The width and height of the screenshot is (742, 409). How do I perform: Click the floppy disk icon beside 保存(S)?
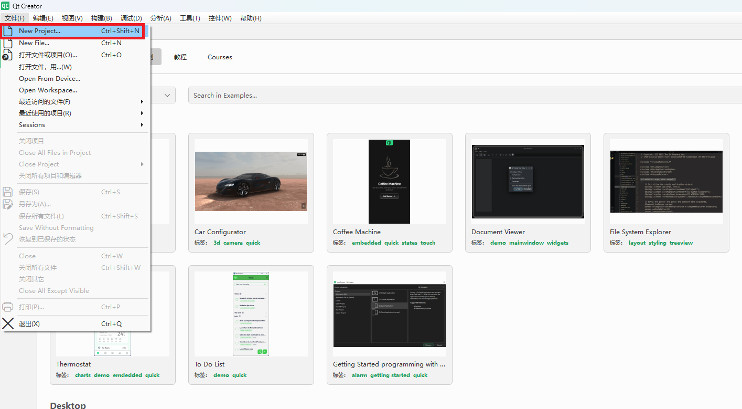point(8,192)
